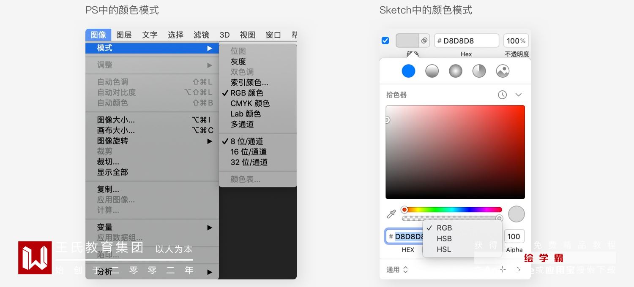The height and width of the screenshot is (287, 634).
Task: Open the 通用 preset dropdown
Action: click(397, 270)
